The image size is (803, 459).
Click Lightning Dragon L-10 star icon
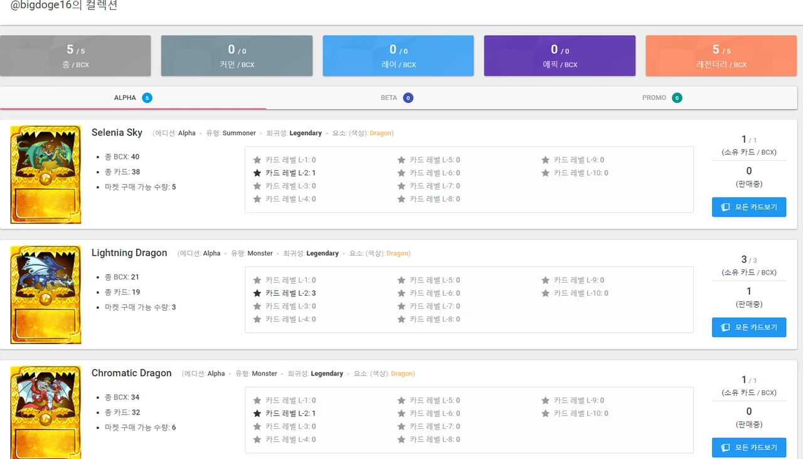pos(546,293)
